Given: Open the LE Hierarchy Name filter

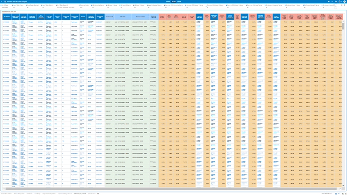Looking at the screenshot, I should pos(97,5).
